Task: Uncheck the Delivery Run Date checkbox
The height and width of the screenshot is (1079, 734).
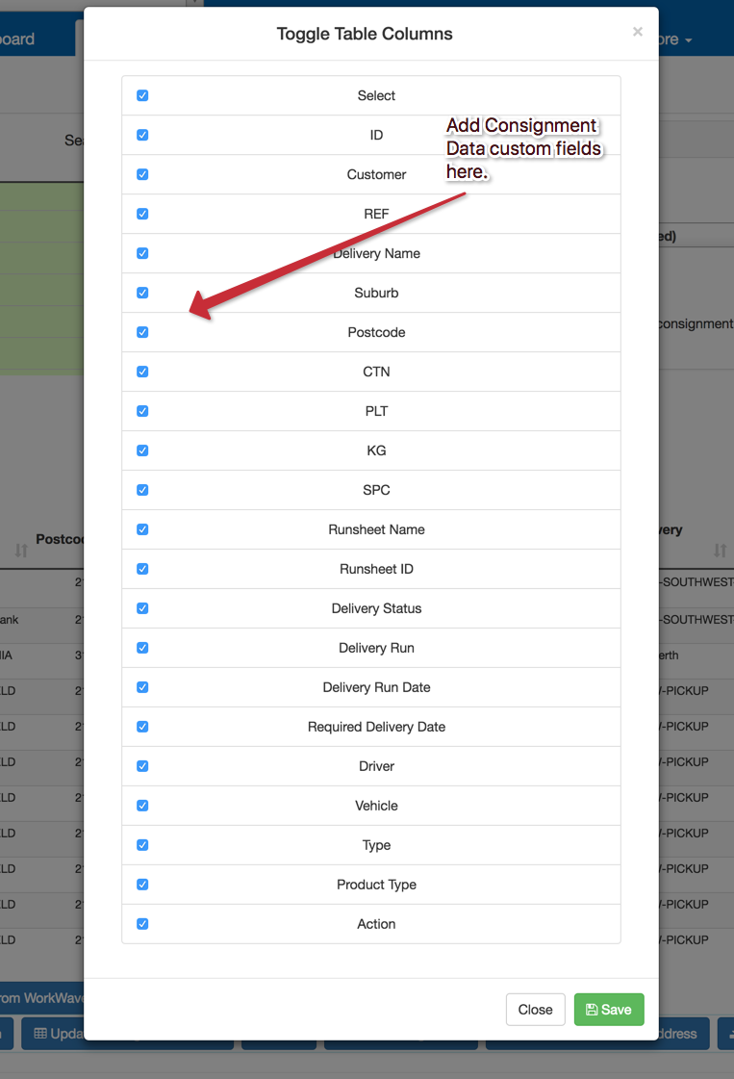Action: click(x=142, y=687)
